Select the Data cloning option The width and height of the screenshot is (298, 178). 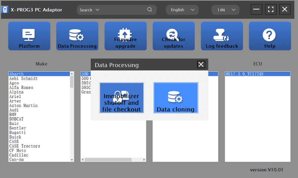pyautogui.click(x=176, y=98)
